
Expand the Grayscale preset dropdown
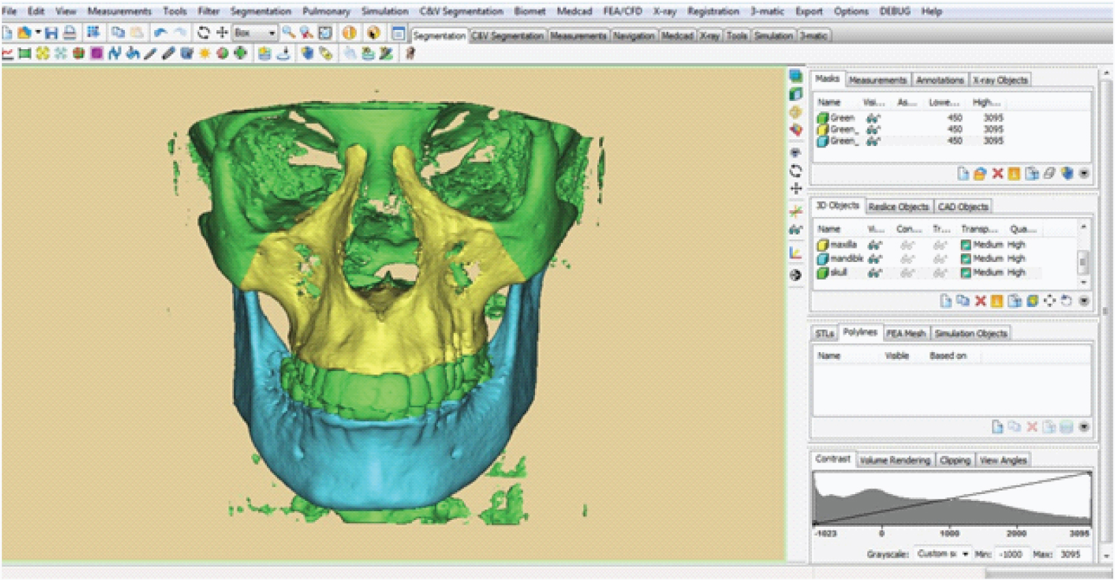965,554
